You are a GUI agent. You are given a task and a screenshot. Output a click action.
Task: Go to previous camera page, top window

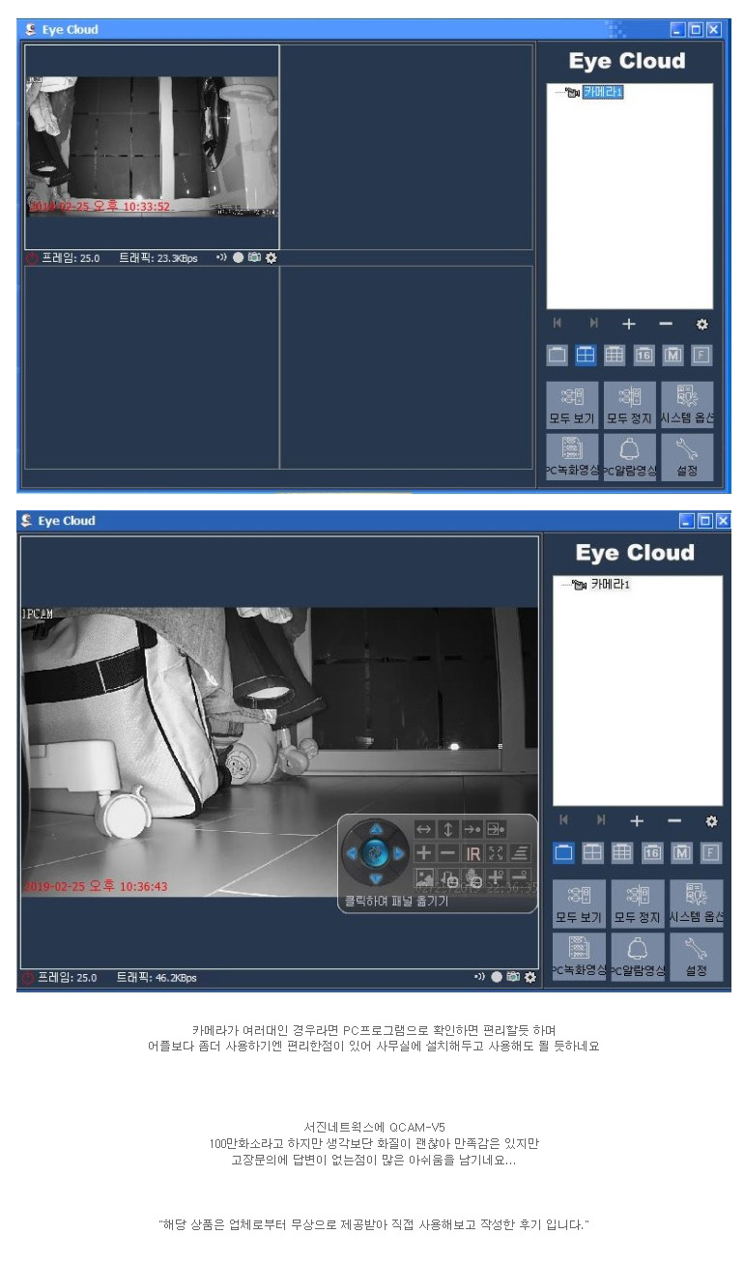pos(557,324)
